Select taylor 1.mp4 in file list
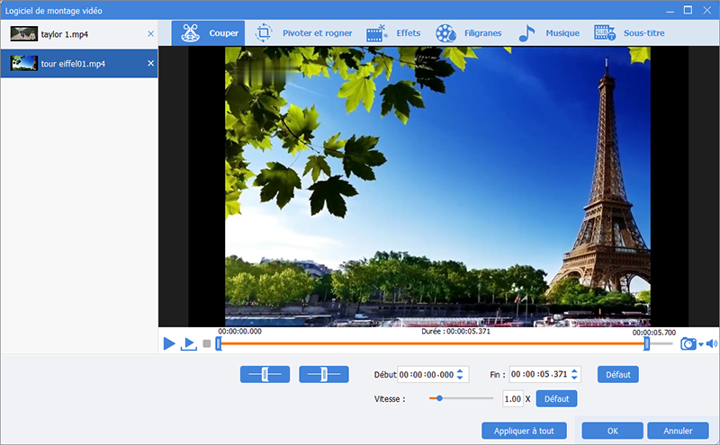The height and width of the screenshot is (445, 720). 79,34
